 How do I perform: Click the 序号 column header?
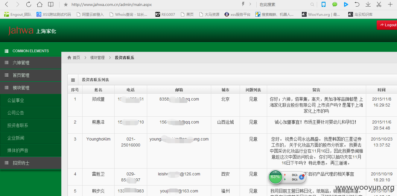click(x=75, y=90)
